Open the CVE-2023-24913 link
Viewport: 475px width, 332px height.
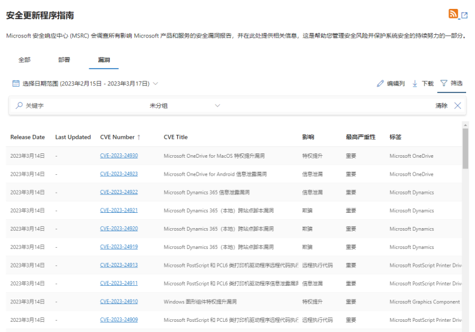click(118, 265)
